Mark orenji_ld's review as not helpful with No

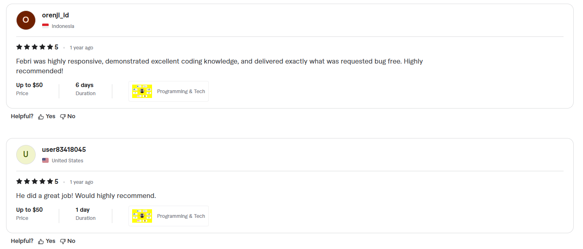[71, 116]
